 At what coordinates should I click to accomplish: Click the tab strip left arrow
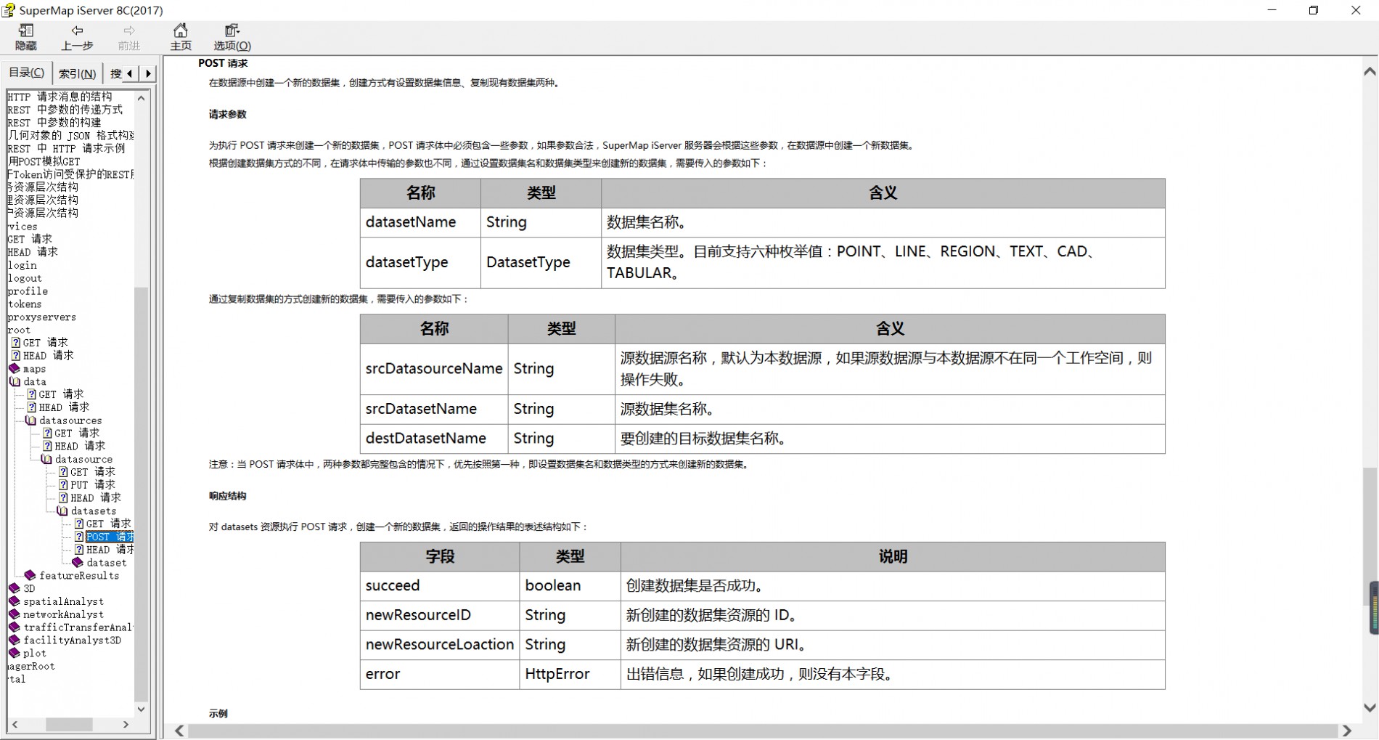click(130, 73)
